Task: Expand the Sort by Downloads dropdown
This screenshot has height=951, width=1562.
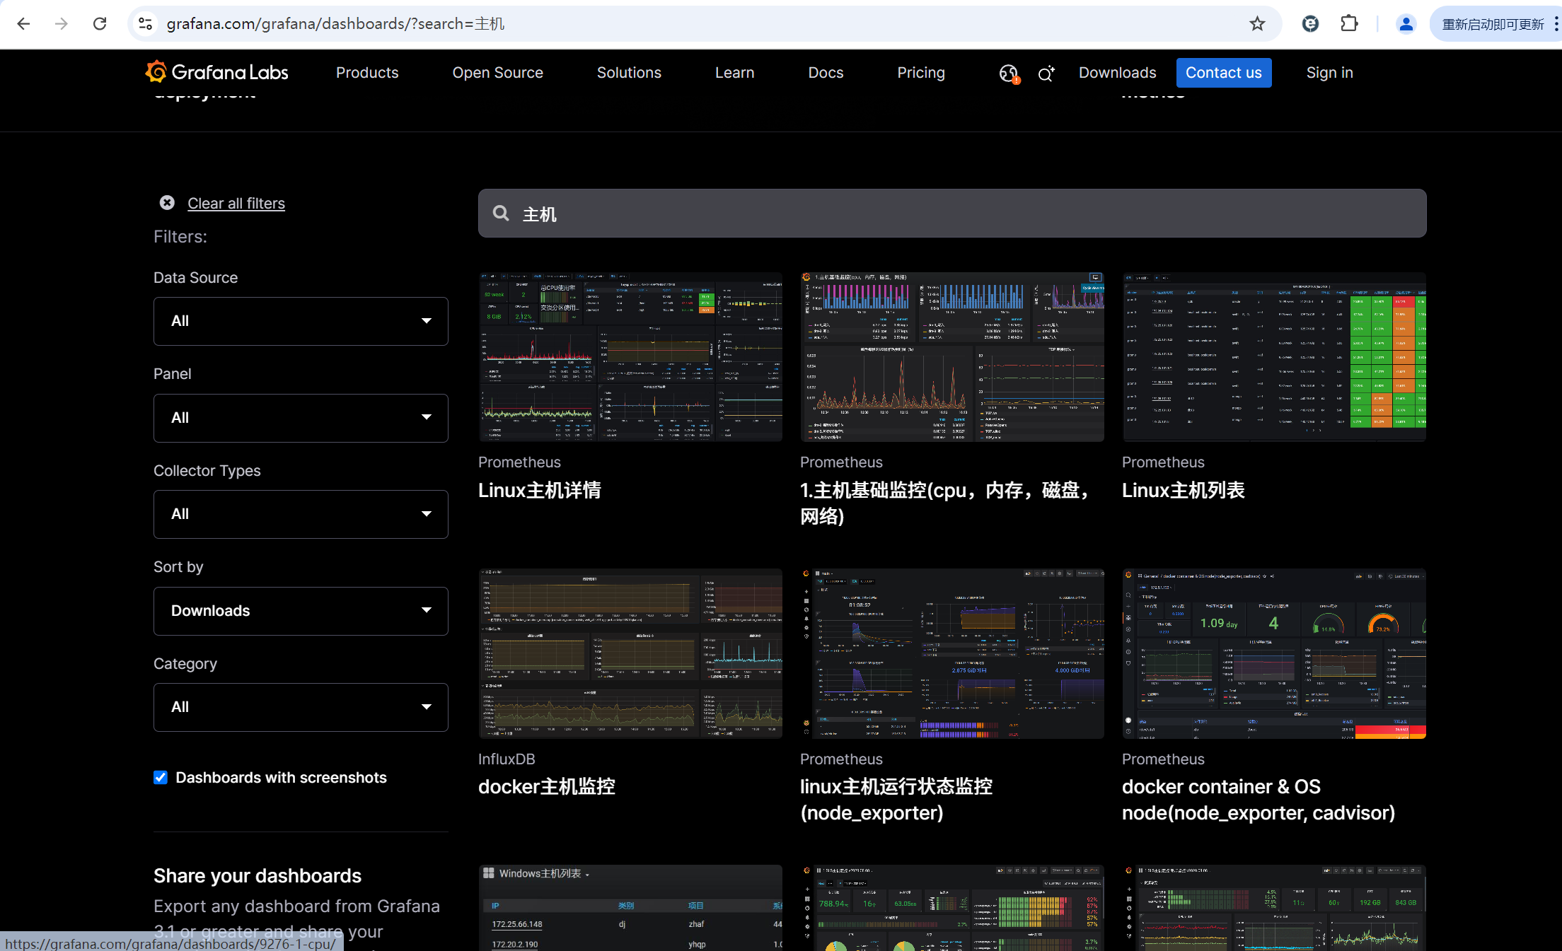Action: (301, 611)
